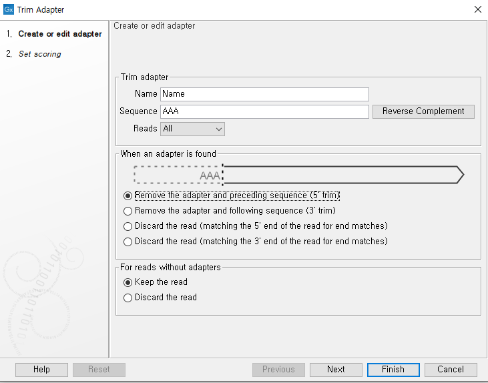Screen dimensions: 488x383
Task: Click the Sequence input field
Action: tap(264, 111)
